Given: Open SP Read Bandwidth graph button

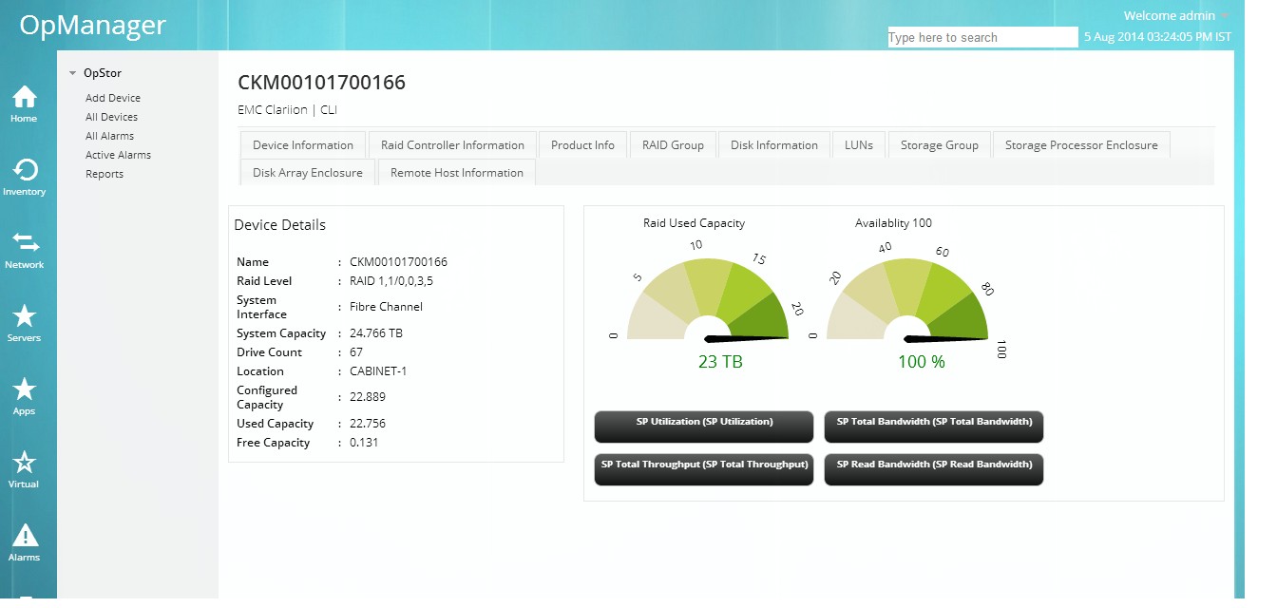Looking at the screenshot, I should tap(934, 469).
